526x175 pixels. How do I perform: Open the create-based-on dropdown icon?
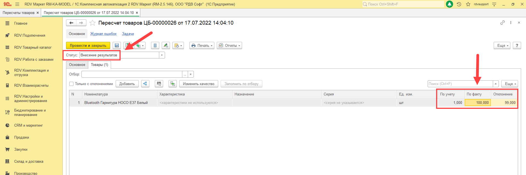[x=140, y=46]
